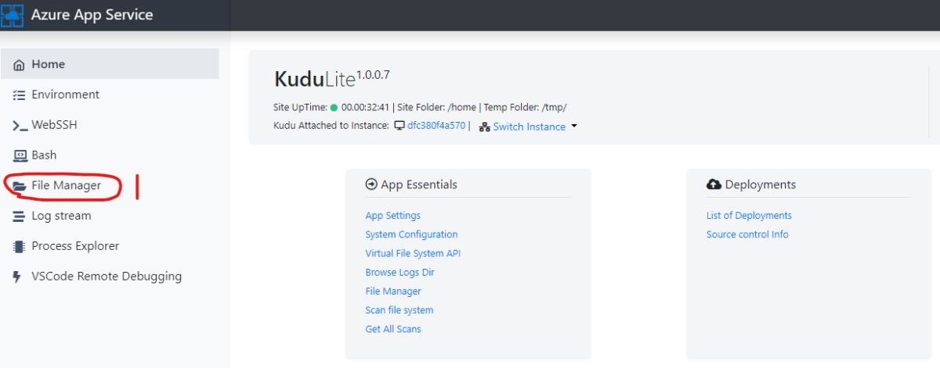
Task: Go to Virtual File System API
Action: (411, 253)
